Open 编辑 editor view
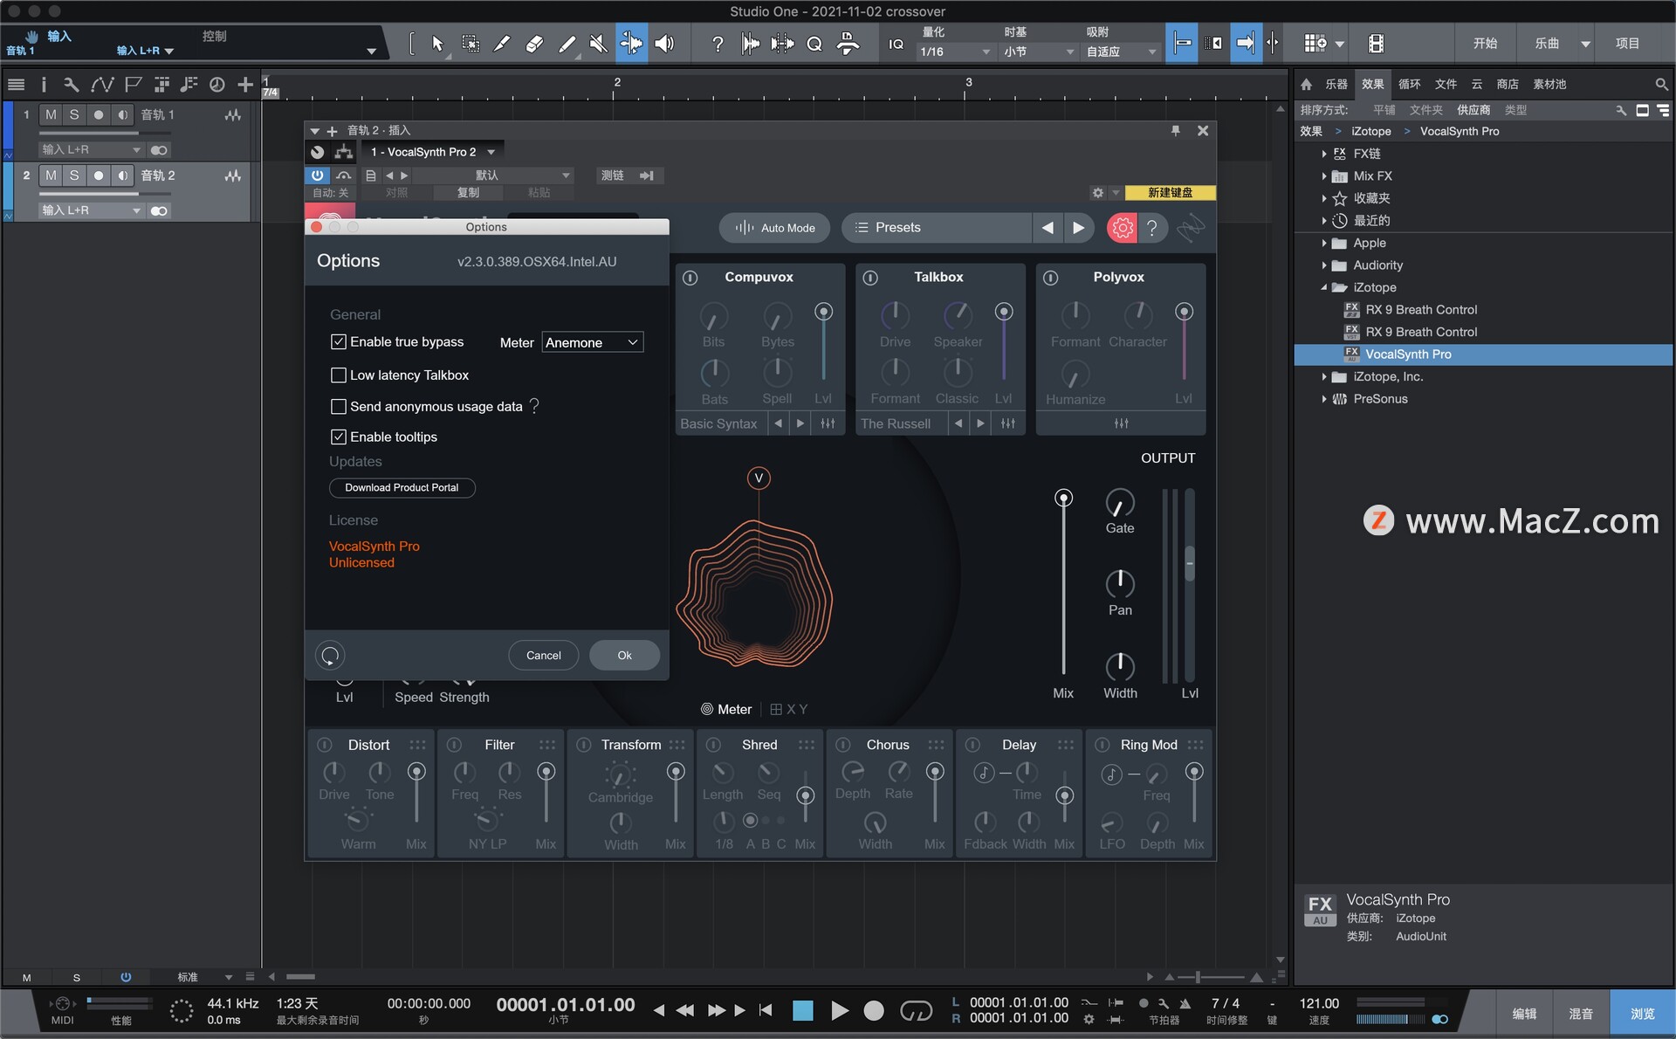 (1524, 1014)
